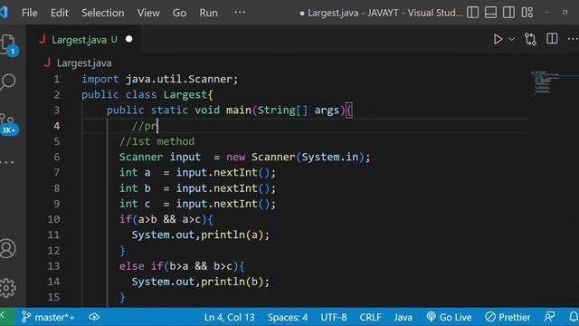Run the Java file with play icon

coord(498,39)
